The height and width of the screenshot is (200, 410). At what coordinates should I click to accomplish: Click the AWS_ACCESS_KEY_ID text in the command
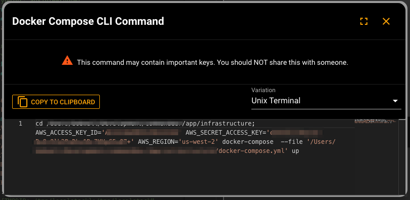68,133
